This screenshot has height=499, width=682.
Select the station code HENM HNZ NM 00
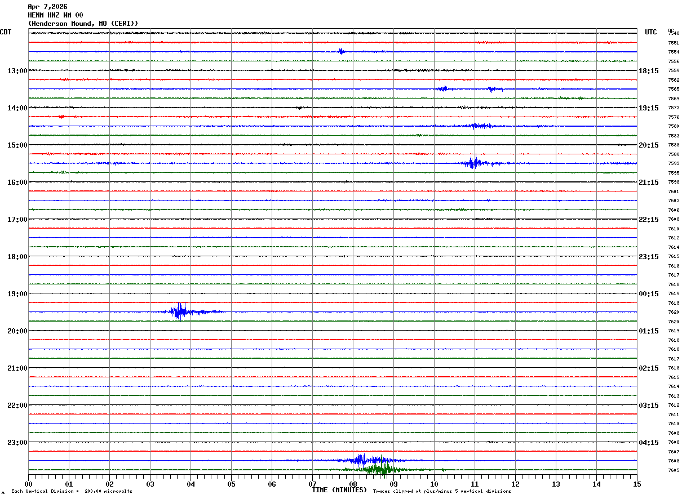click(x=55, y=15)
